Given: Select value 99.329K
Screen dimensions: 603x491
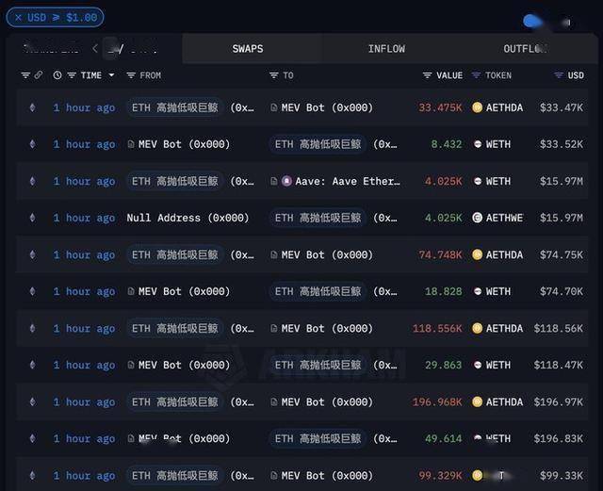Looking at the screenshot, I should pos(440,476).
